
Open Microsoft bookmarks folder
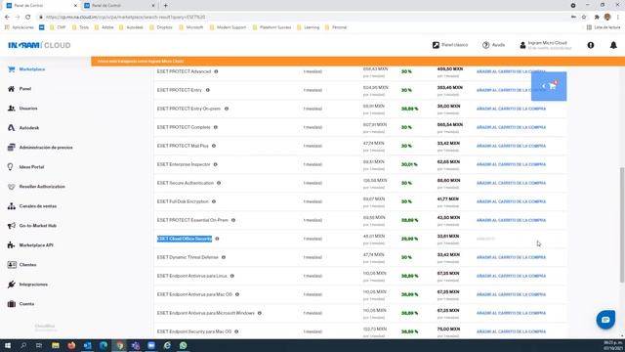191,27
